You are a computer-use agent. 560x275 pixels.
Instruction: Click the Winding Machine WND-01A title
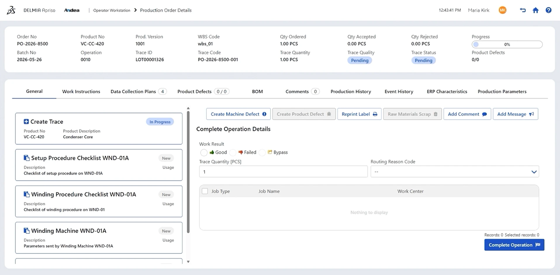click(x=69, y=231)
